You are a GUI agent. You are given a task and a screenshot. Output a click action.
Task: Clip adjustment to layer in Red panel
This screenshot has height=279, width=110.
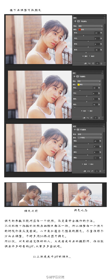tap(85, 63)
